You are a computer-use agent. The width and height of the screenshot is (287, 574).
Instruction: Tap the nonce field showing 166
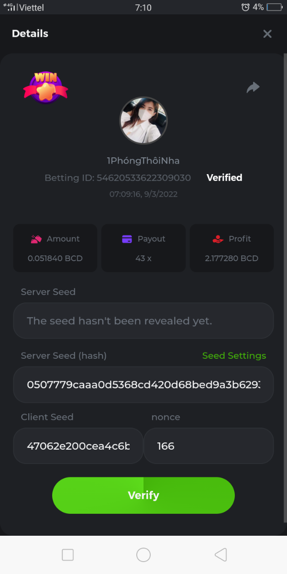pyautogui.click(x=209, y=446)
